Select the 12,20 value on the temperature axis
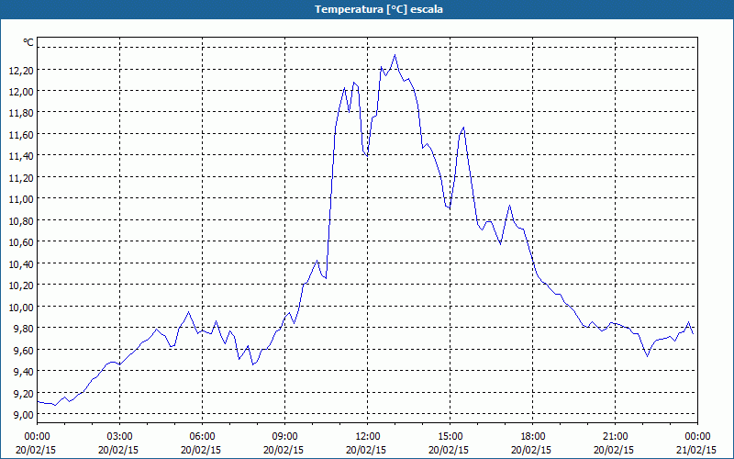The width and height of the screenshot is (734, 459). [21, 71]
